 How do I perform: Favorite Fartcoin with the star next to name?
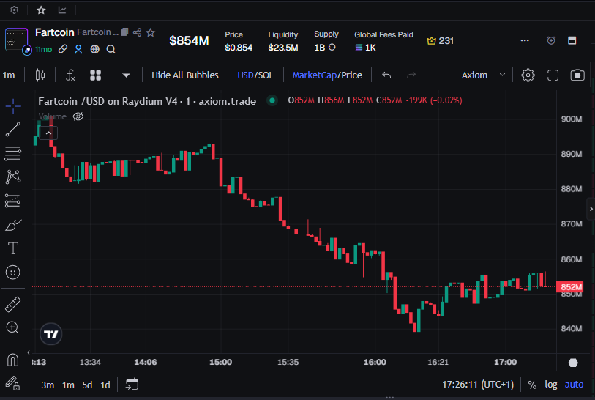pos(151,32)
